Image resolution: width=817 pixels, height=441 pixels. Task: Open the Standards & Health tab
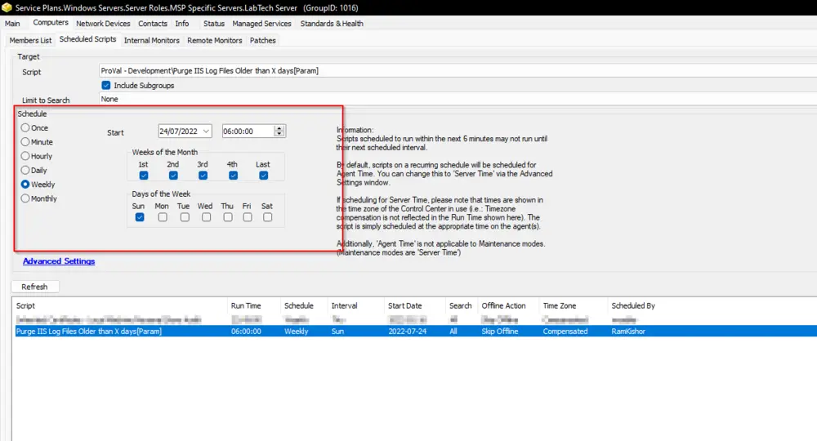pos(332,24)
